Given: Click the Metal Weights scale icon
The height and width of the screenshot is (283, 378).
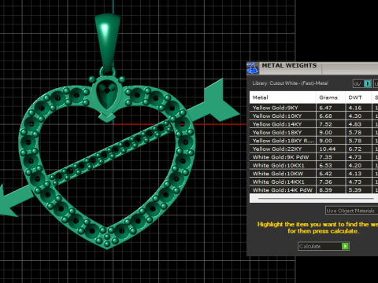Looking at the screenshot, I should click(x=253, y=68).
